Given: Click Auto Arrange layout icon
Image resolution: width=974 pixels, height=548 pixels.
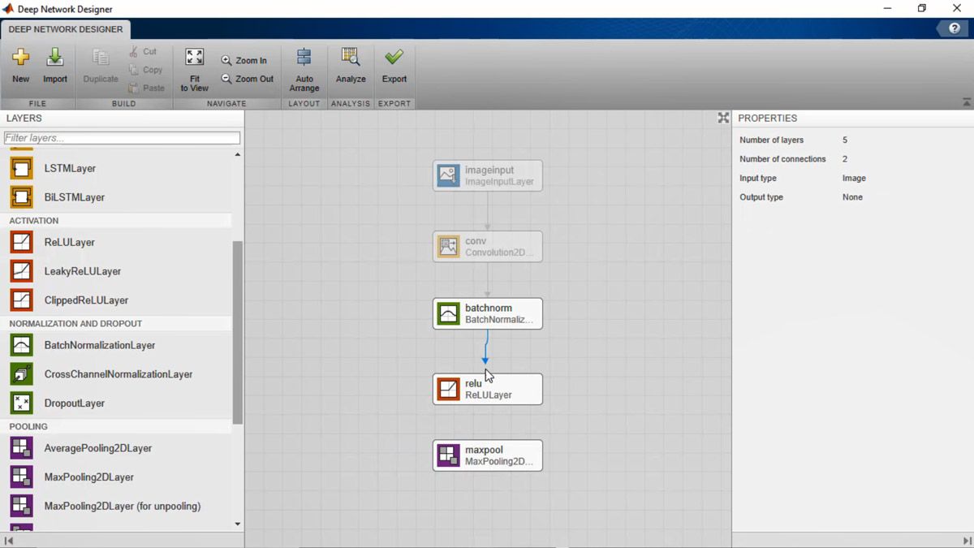Looking at the screenshot, I should tap(304, 58).
